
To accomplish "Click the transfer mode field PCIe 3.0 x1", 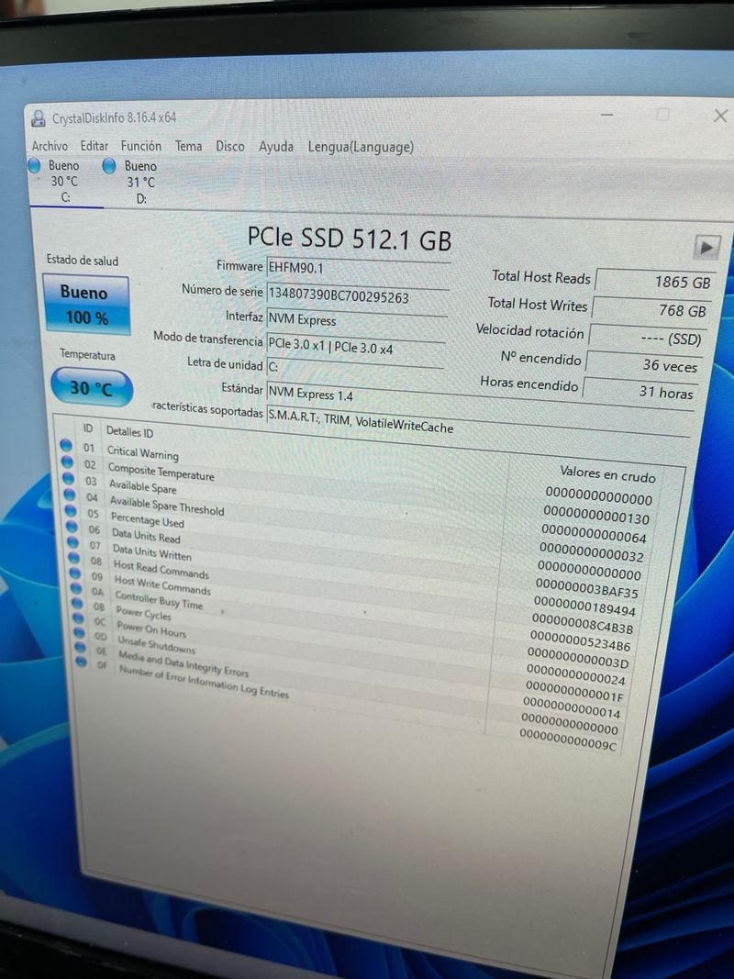I will 356,347.
